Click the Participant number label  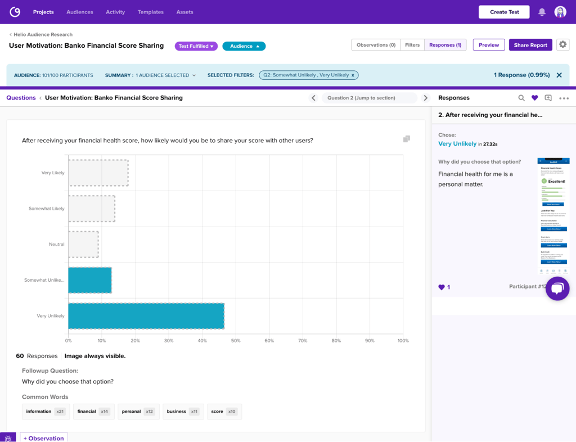tap(528, 287)
